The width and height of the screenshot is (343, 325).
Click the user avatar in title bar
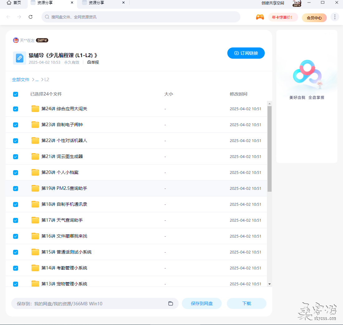[x=297, y=3]
